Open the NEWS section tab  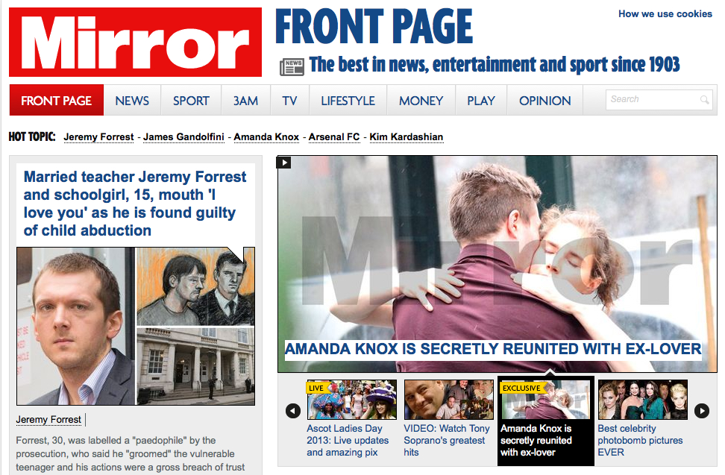tap(132, 100)
